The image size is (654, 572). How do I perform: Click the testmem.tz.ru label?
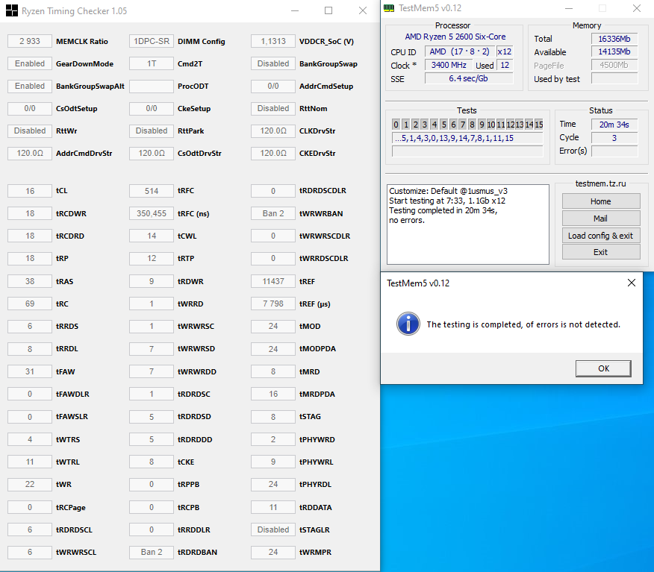pos(600,183)
